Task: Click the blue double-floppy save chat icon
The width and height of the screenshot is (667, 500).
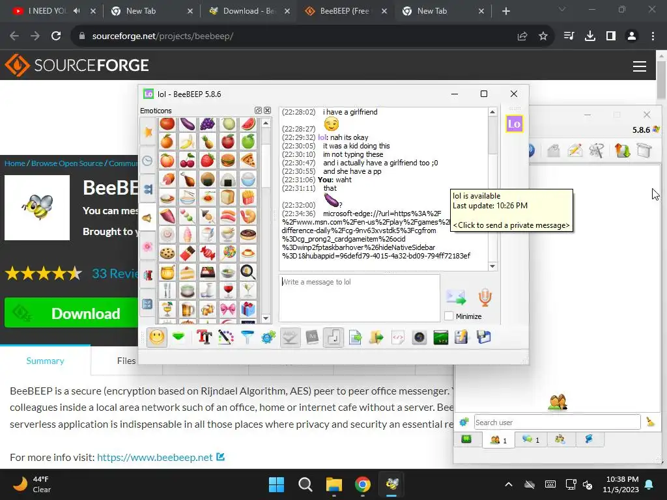Action: (x=484, y=338)
